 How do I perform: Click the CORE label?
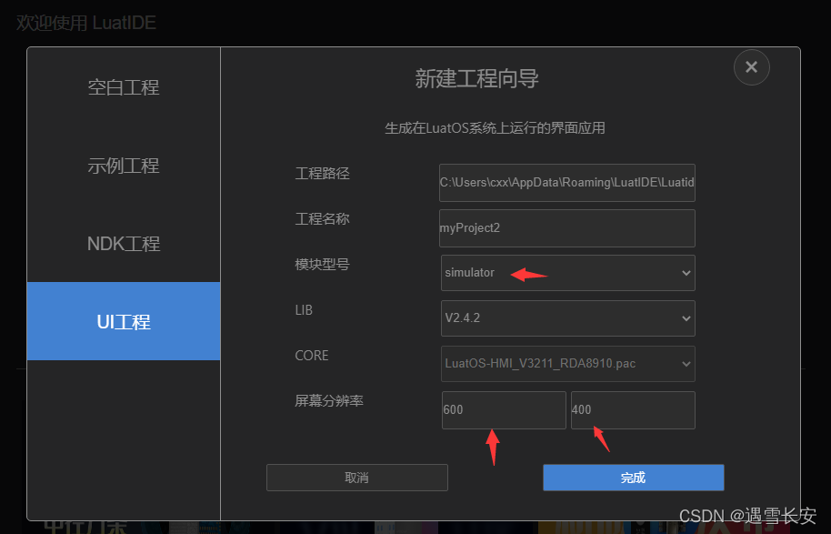[312, 356]
